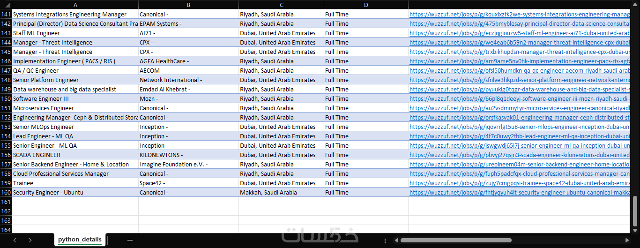Open the qa-qc-engineer-aecom wuzzuf link
The width and height of the screenshot is (640, 248).
[x=520, y=70]
